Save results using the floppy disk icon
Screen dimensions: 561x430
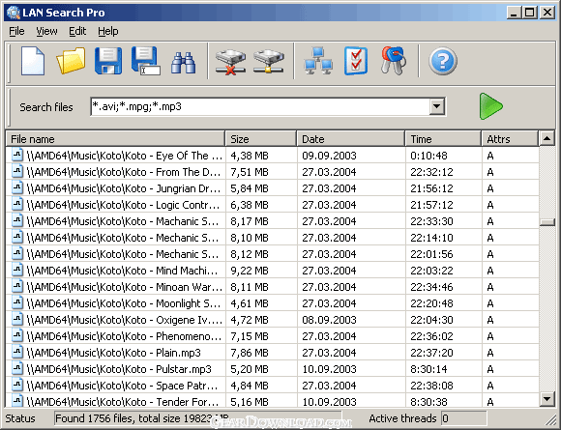(x=108, y=61)
